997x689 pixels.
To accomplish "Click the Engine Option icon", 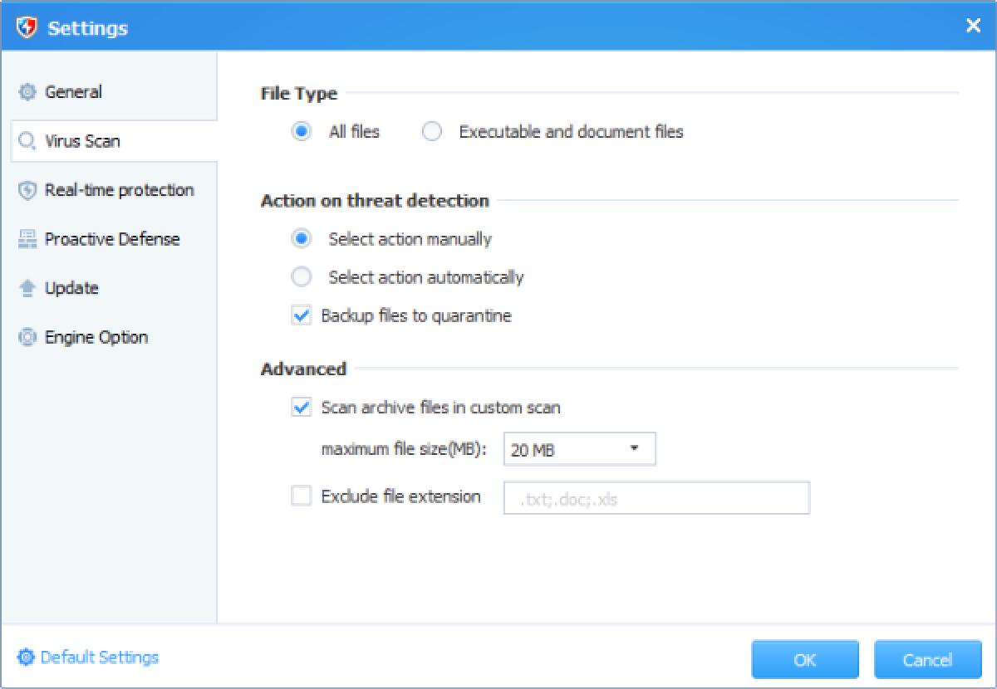I will click(x=26, y=337).
